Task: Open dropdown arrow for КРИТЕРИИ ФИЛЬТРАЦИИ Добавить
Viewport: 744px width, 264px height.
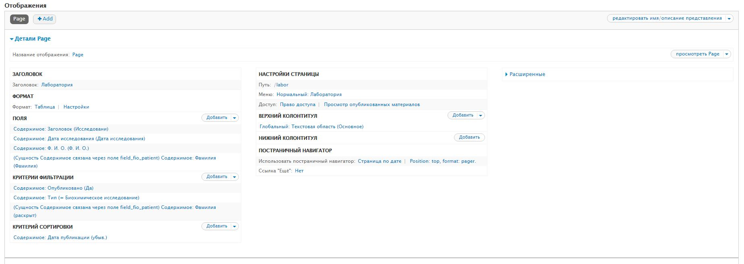Action: tap(234, 177)
